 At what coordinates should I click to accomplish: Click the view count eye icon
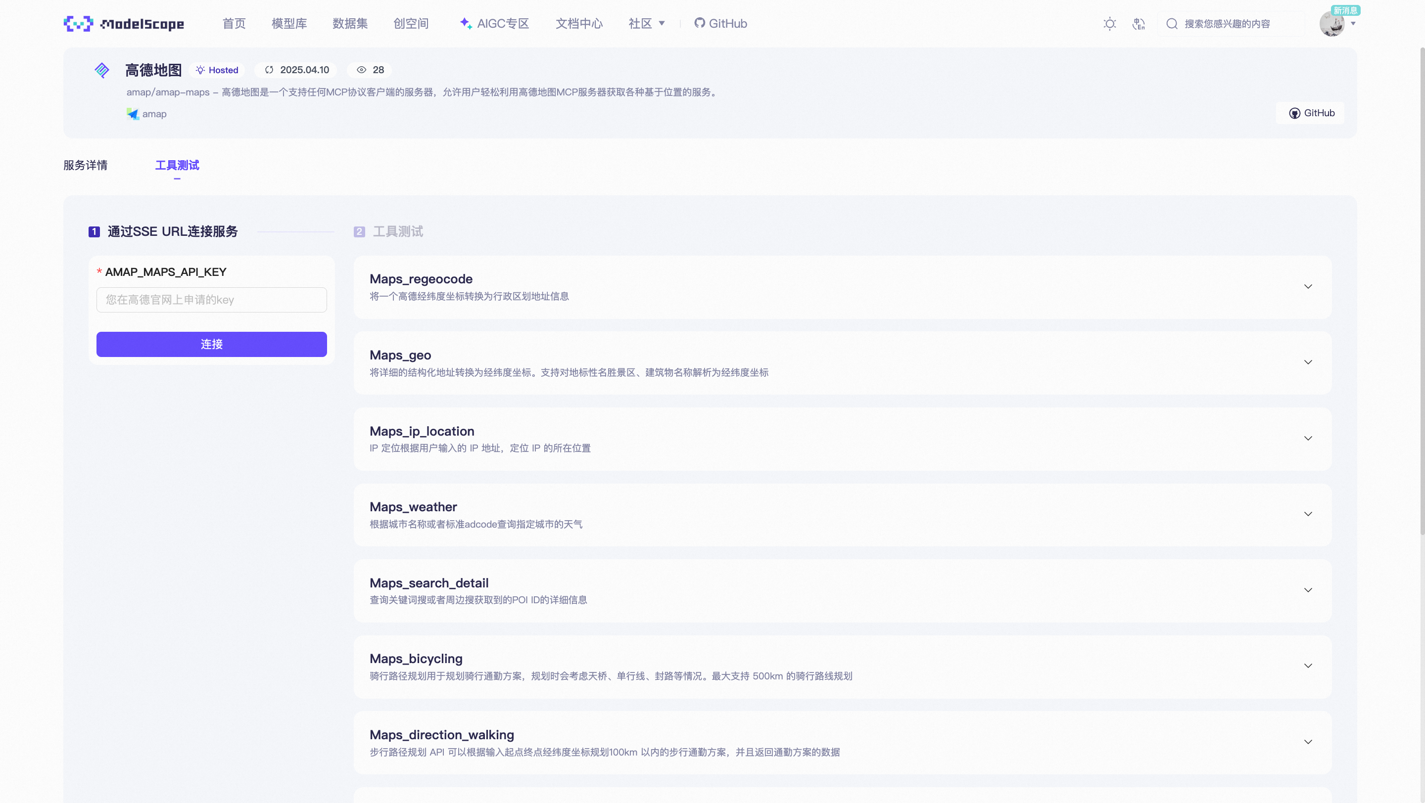click(361, 70)
